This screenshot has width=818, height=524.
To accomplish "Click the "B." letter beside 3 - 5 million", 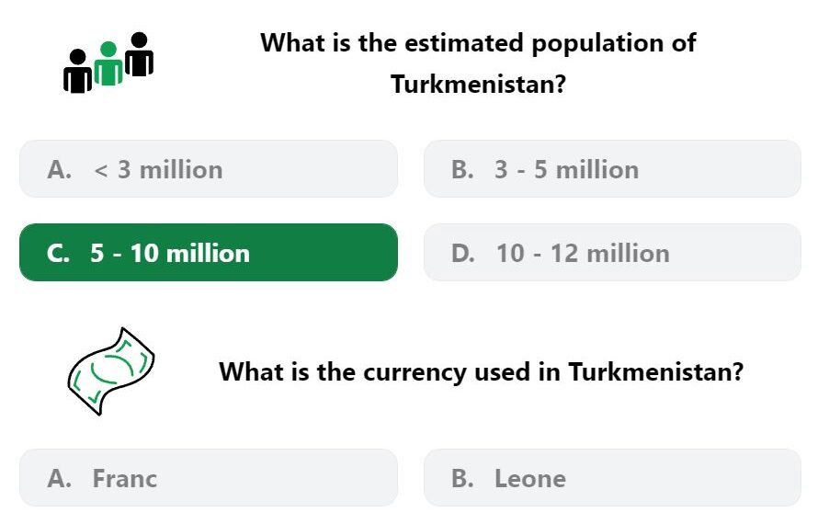I will click(x=462, y=170).
